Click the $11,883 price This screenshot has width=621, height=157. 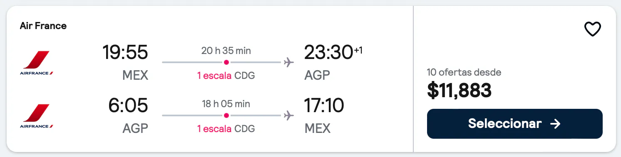click(x=459, y=91)
